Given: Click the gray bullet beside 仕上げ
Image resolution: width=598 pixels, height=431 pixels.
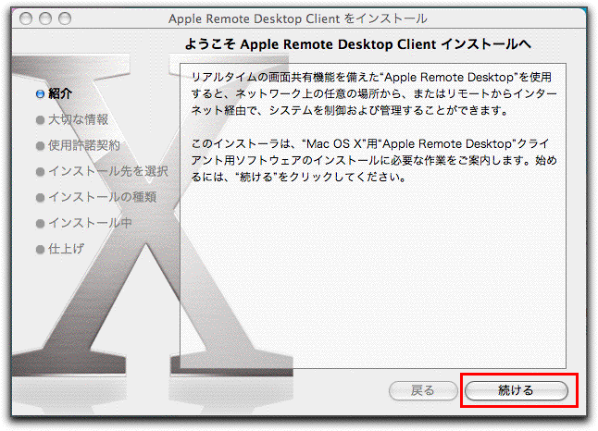Looking at the screenshot, I should point(40,250).
